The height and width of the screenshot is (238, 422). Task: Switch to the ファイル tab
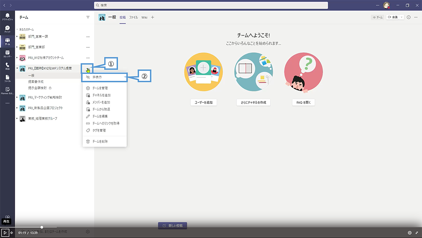(133, 17)
